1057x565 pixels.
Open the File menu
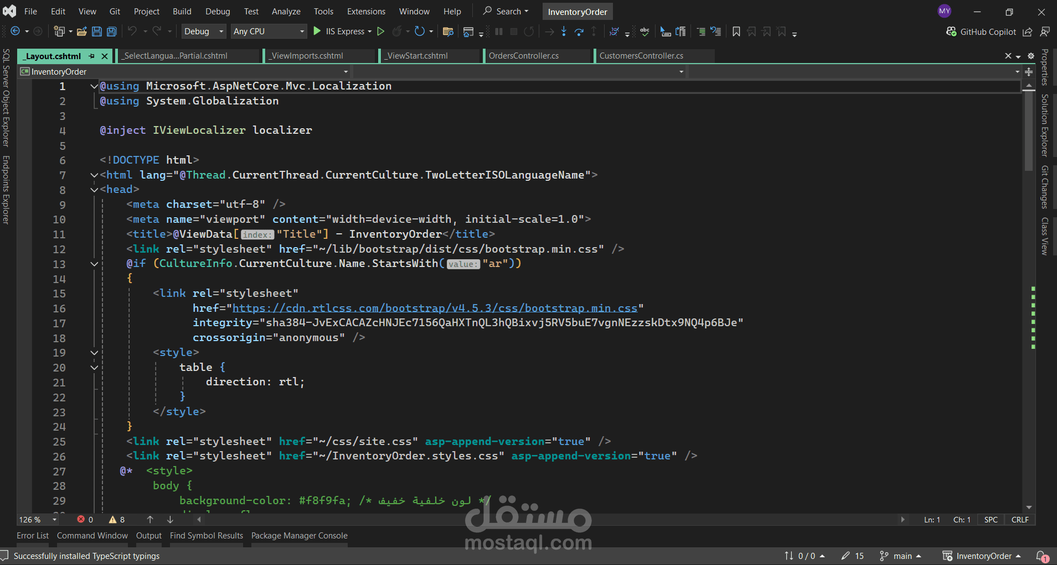31,12
